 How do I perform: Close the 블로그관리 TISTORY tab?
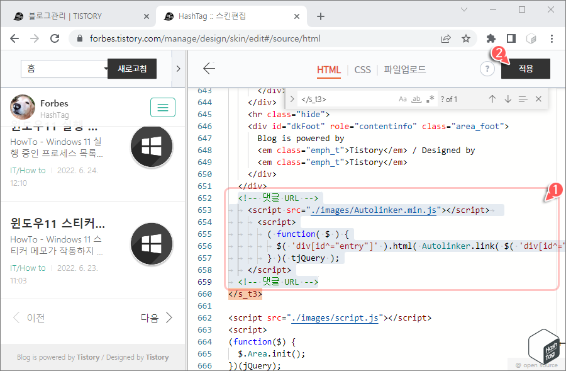point(146,16)
